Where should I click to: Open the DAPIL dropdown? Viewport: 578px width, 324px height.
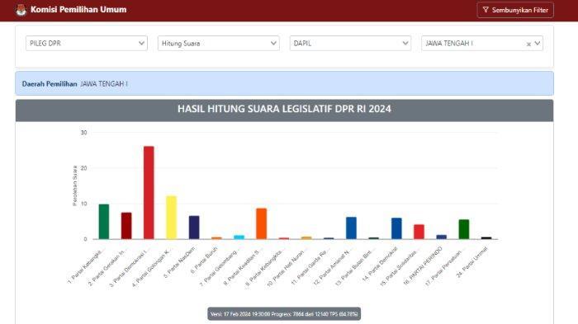point(350,44)
